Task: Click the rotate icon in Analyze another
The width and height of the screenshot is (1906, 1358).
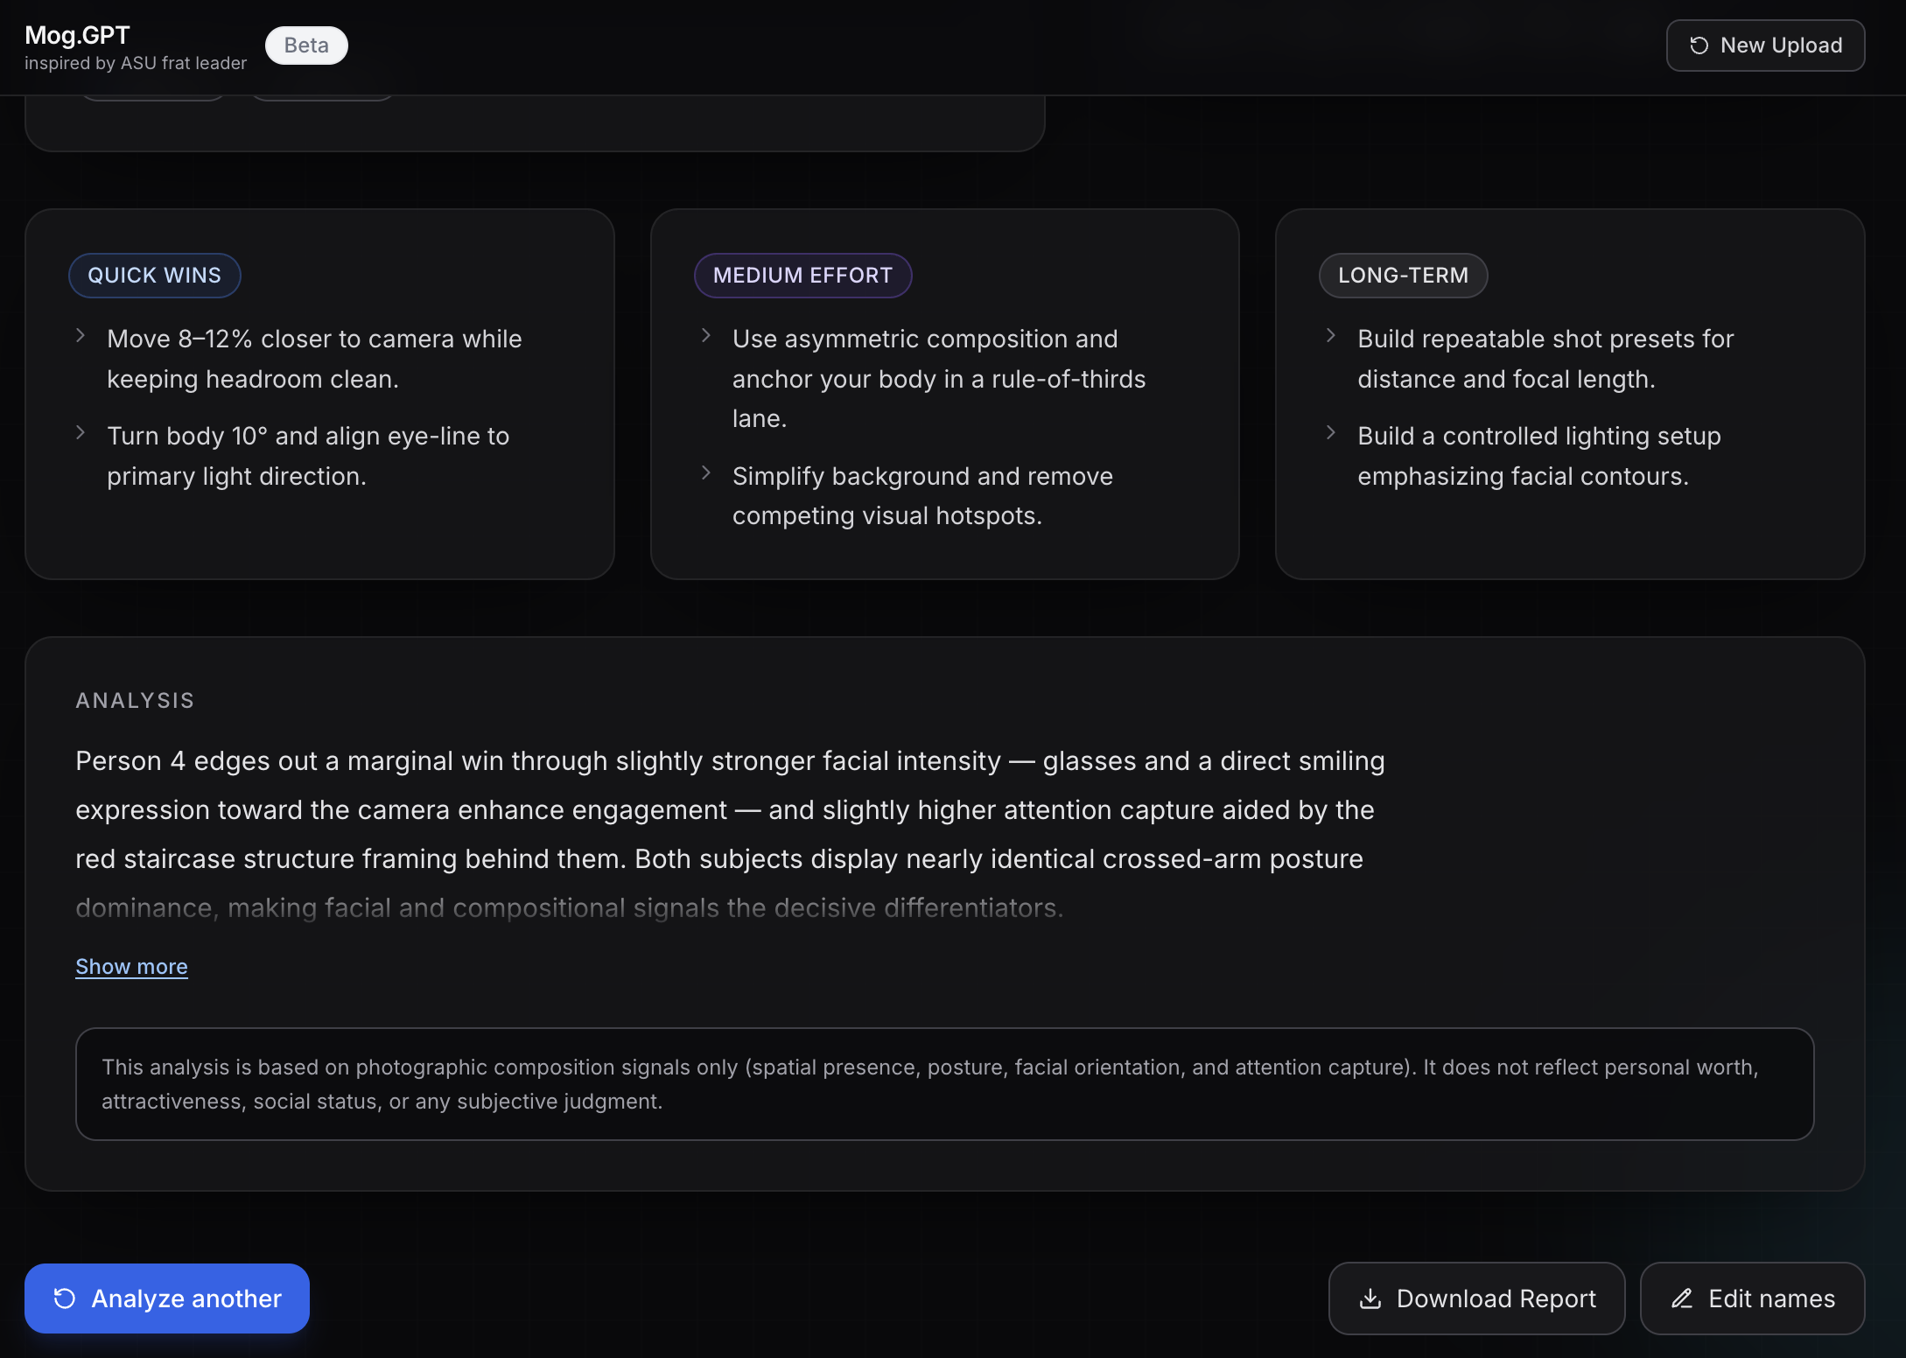Action: click(x=65, y=1298)
